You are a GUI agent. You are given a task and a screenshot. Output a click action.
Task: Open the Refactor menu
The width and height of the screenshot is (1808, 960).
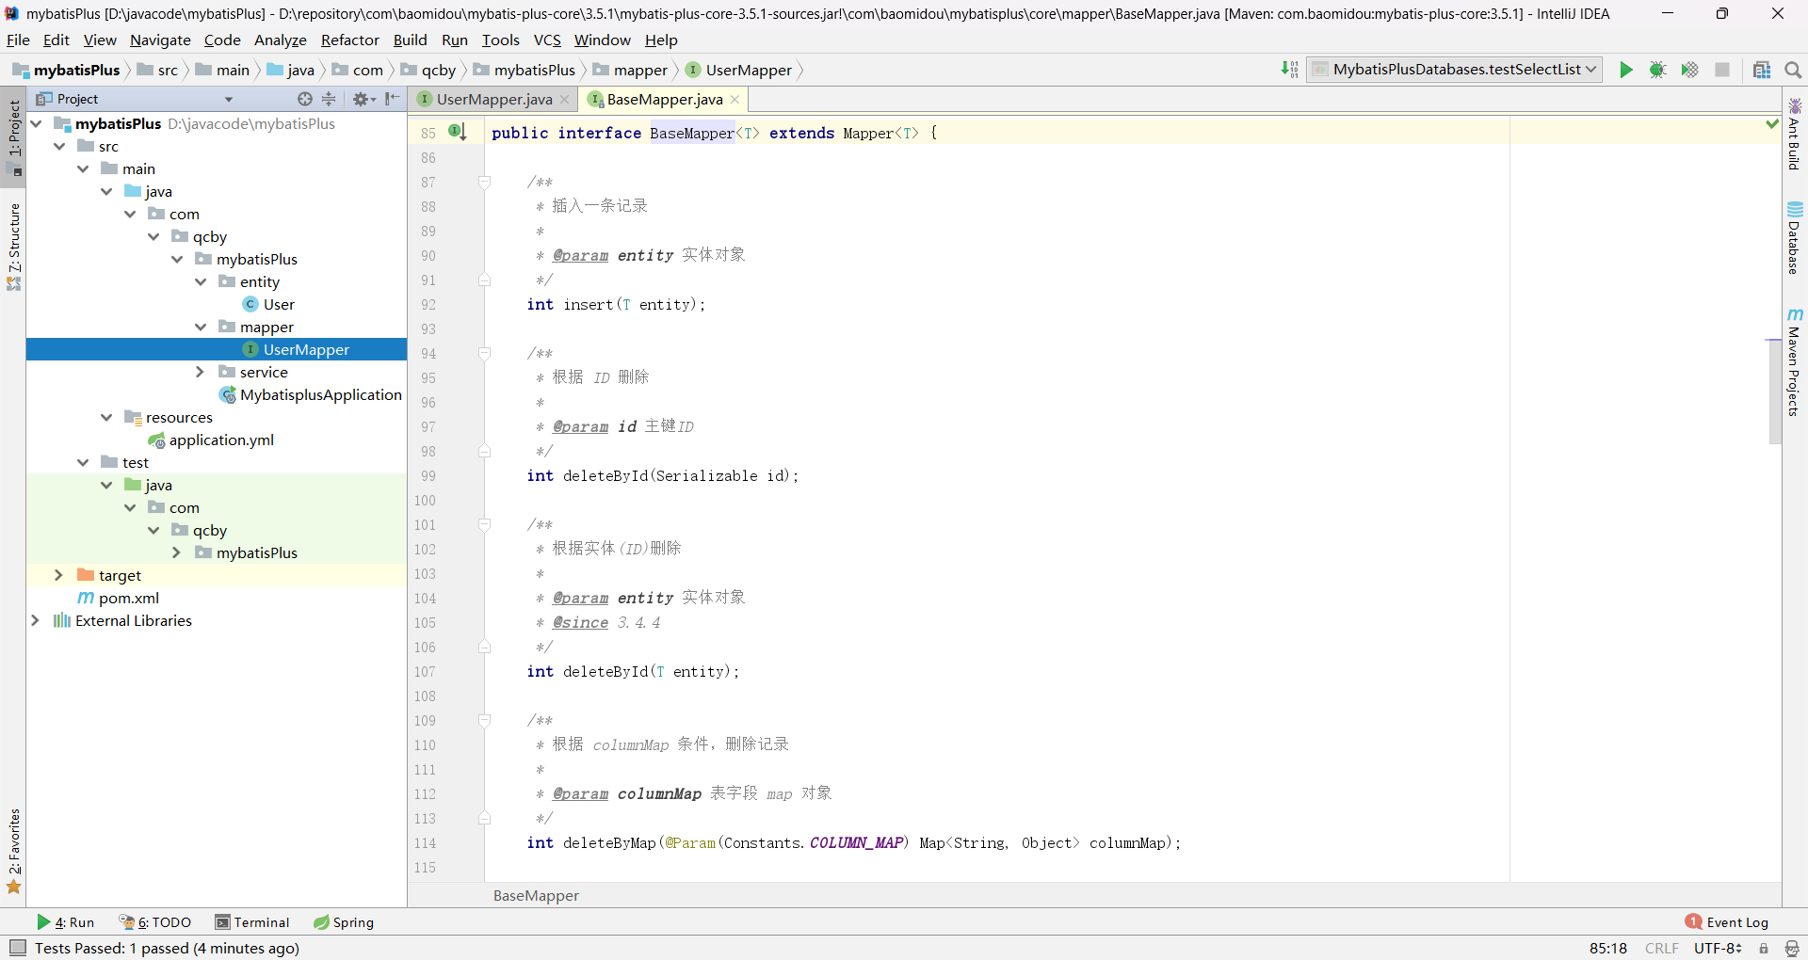coord(349,40)
